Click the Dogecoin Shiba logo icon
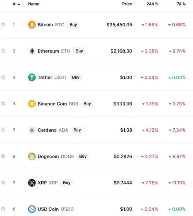 point(32,156)
